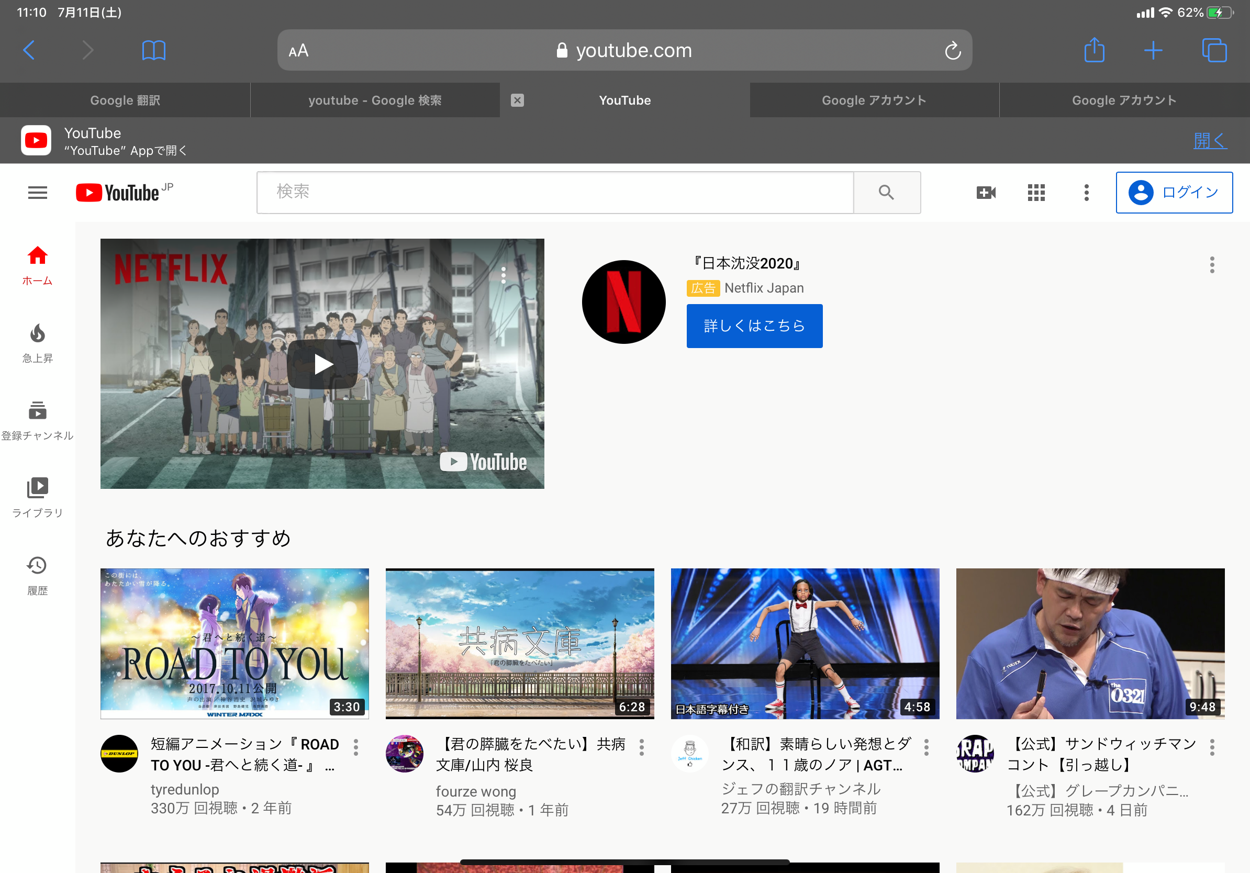Viewport: 1250px width, 873px height.
Task: Open options menu for Netflix ad
Action: pos(1211,264)
